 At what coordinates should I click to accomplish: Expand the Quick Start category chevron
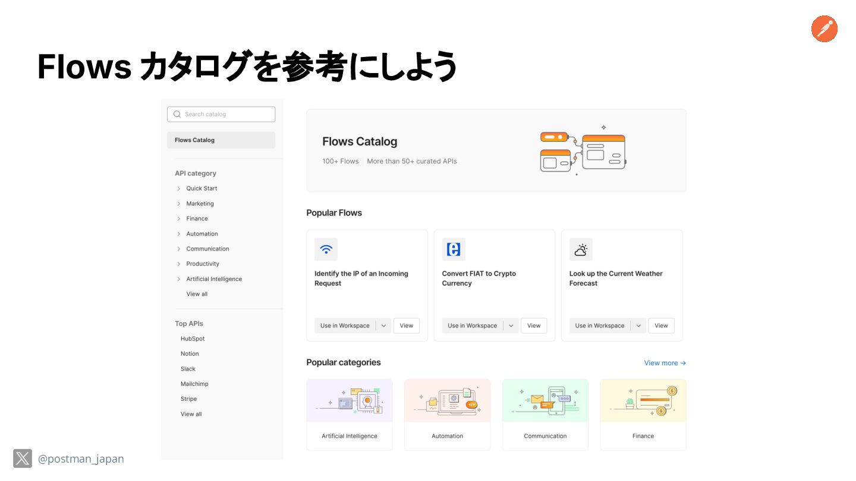pos(178,188)
